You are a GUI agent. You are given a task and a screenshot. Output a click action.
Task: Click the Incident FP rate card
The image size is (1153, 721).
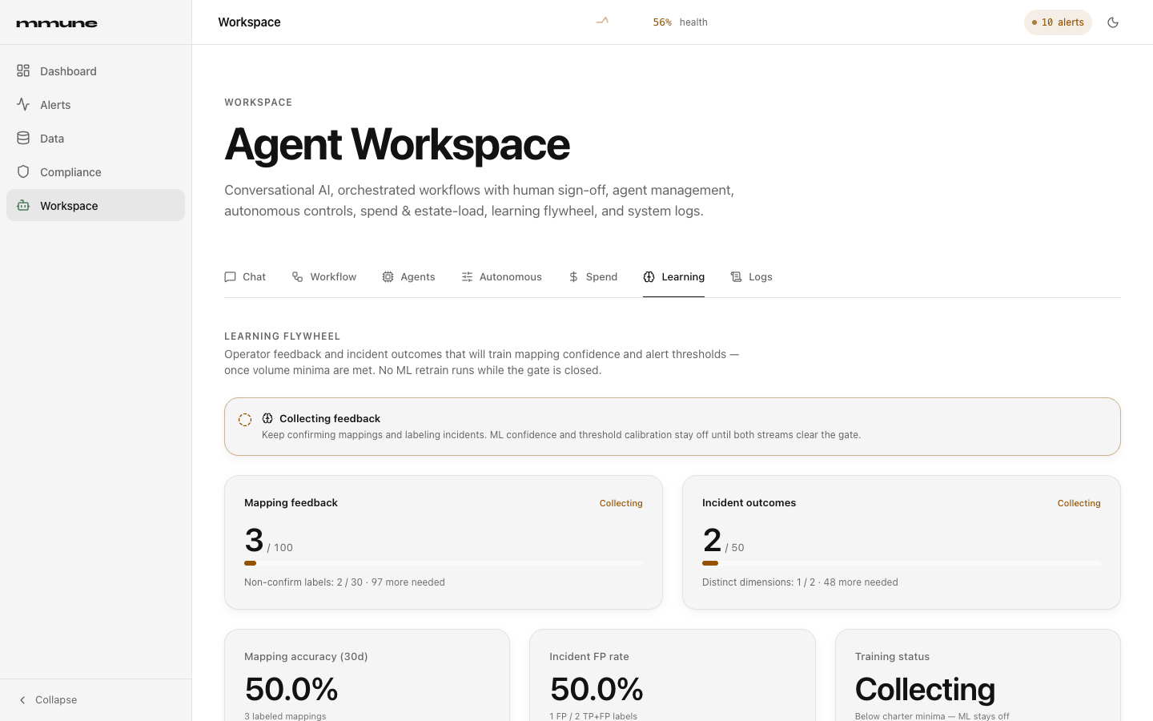(x=673, y=675)
